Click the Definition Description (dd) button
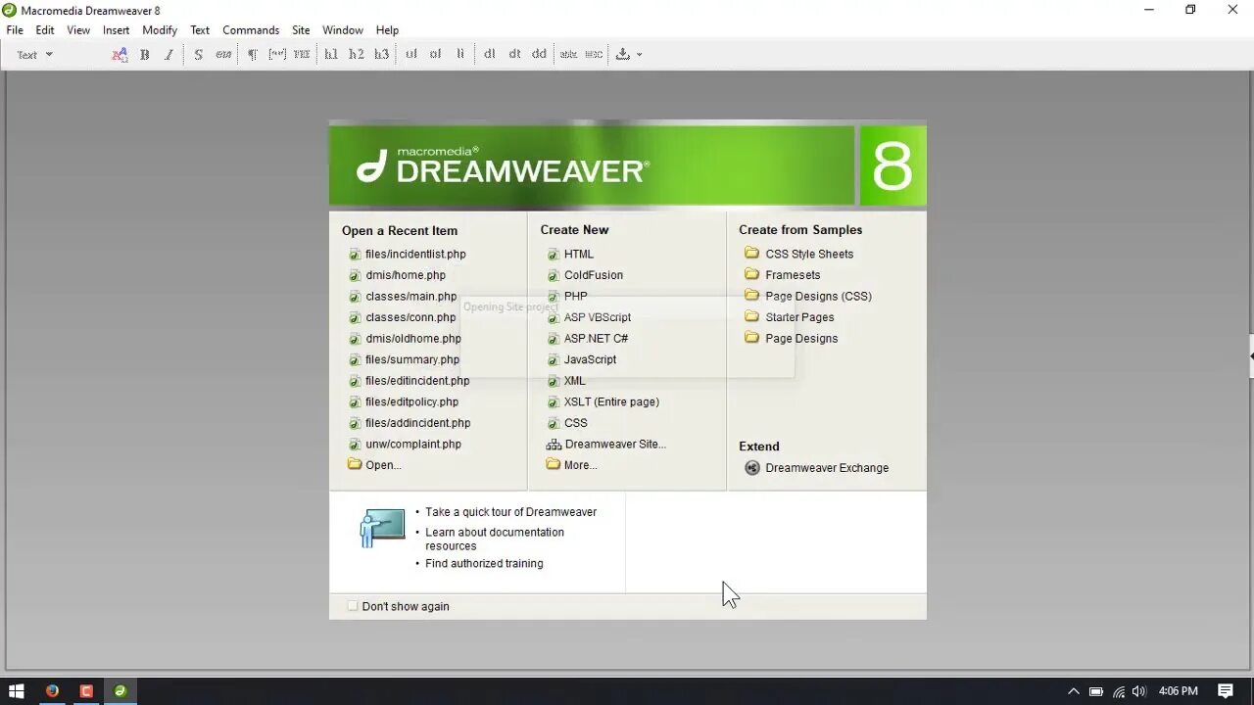Screen dimensions: 1254x705 click(539, 55)
